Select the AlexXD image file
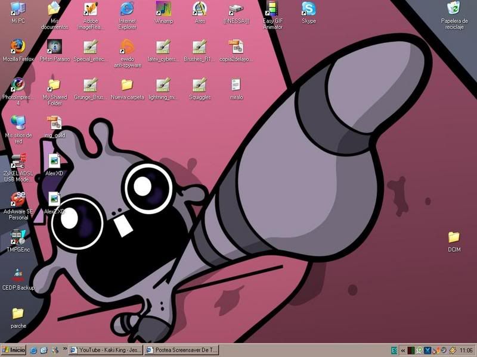Screen dimensions: 477x357 click(54, 165)
